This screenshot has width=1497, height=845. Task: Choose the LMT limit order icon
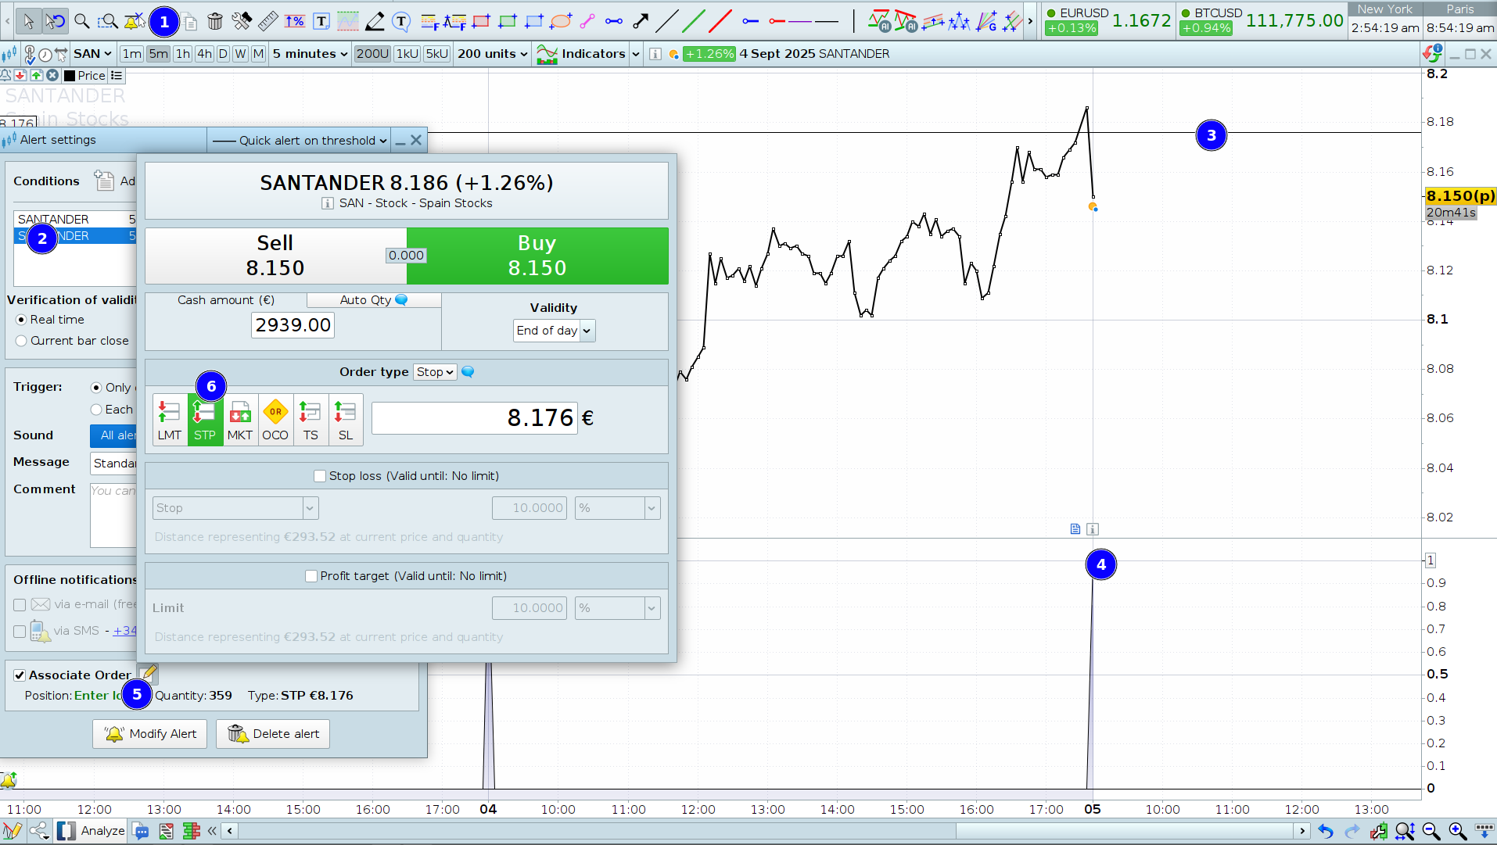point(170,420)
